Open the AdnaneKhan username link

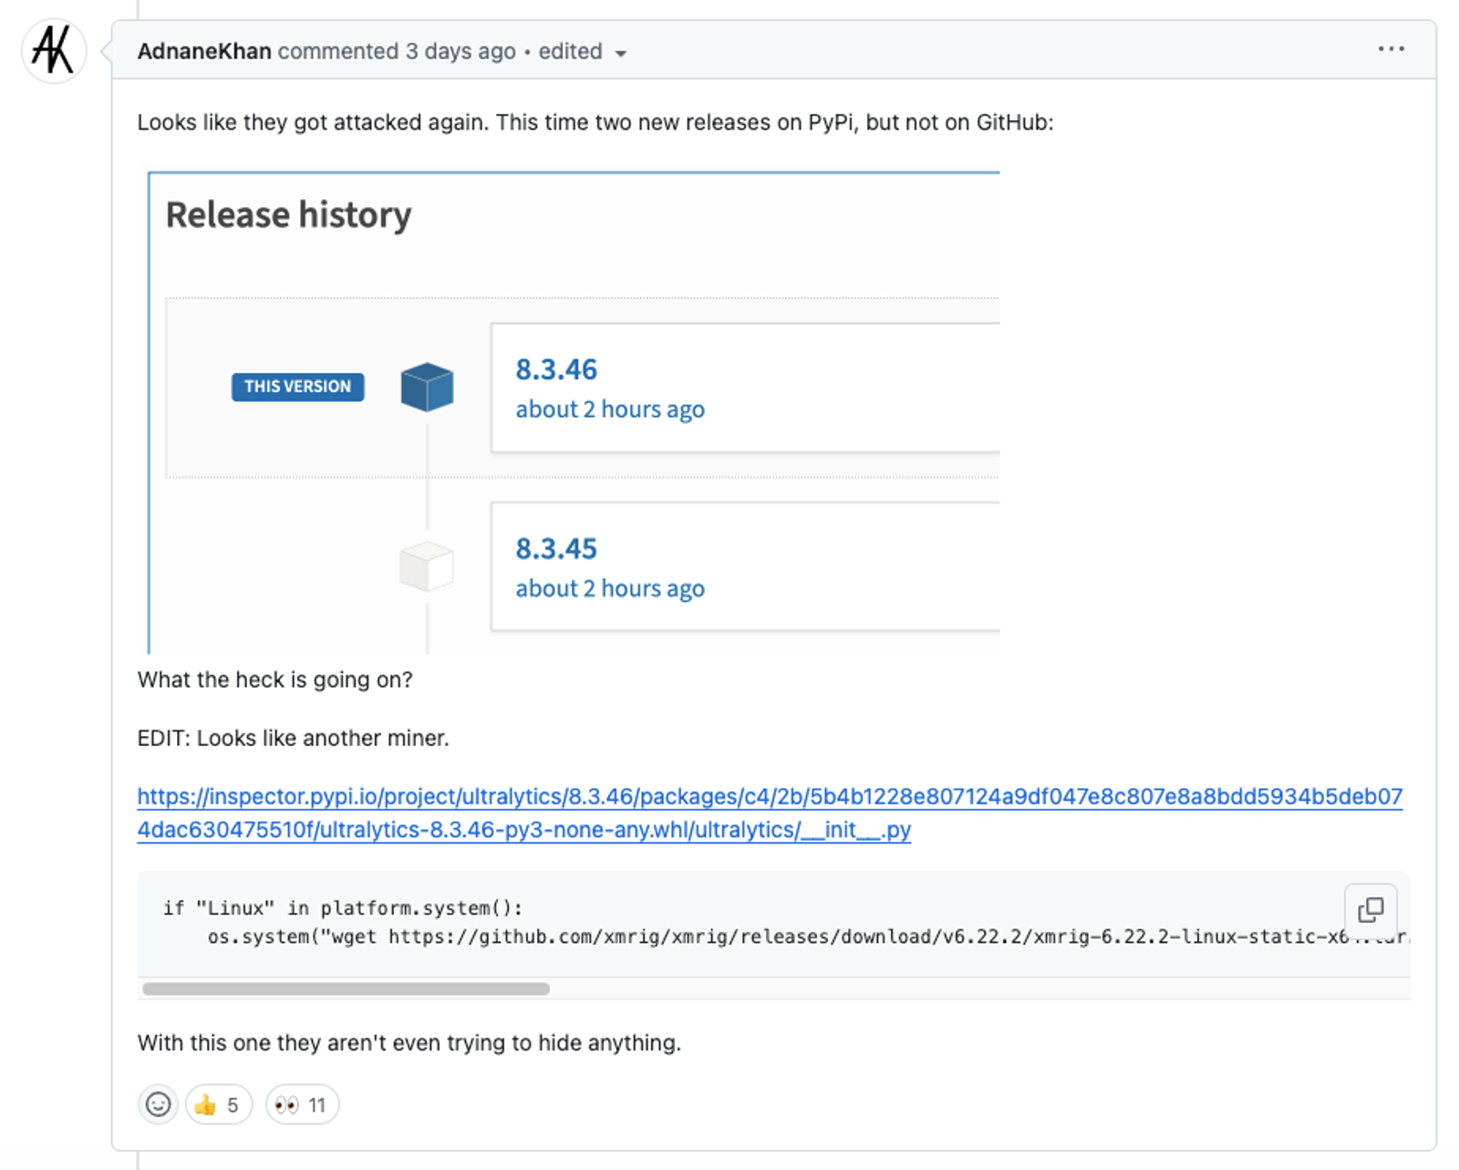[204, 52]
